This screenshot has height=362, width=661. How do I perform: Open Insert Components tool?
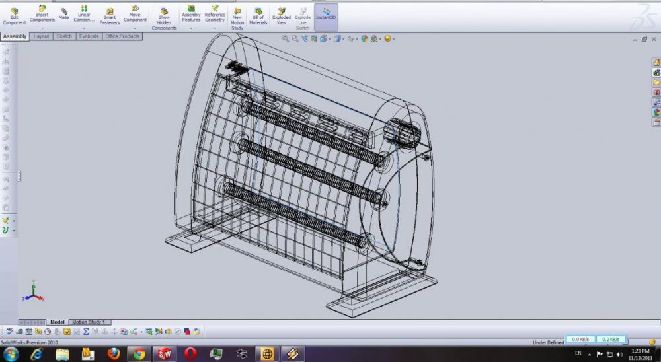42,15
